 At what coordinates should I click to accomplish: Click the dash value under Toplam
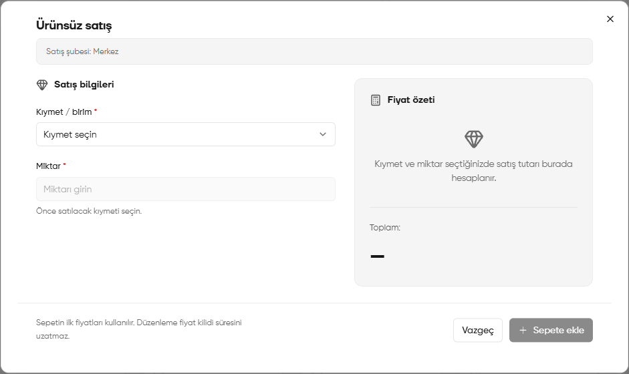(x=378, y=256)
